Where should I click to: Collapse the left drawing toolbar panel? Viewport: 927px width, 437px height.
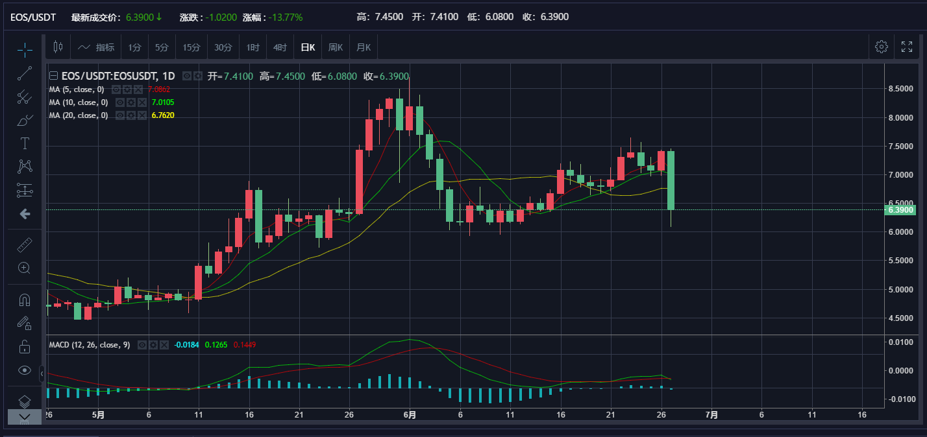click(x=42, y=374)
